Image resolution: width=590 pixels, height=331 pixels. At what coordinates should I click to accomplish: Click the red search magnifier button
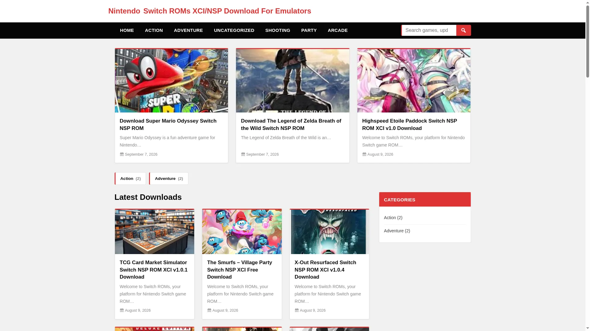[x=463, y=30]
